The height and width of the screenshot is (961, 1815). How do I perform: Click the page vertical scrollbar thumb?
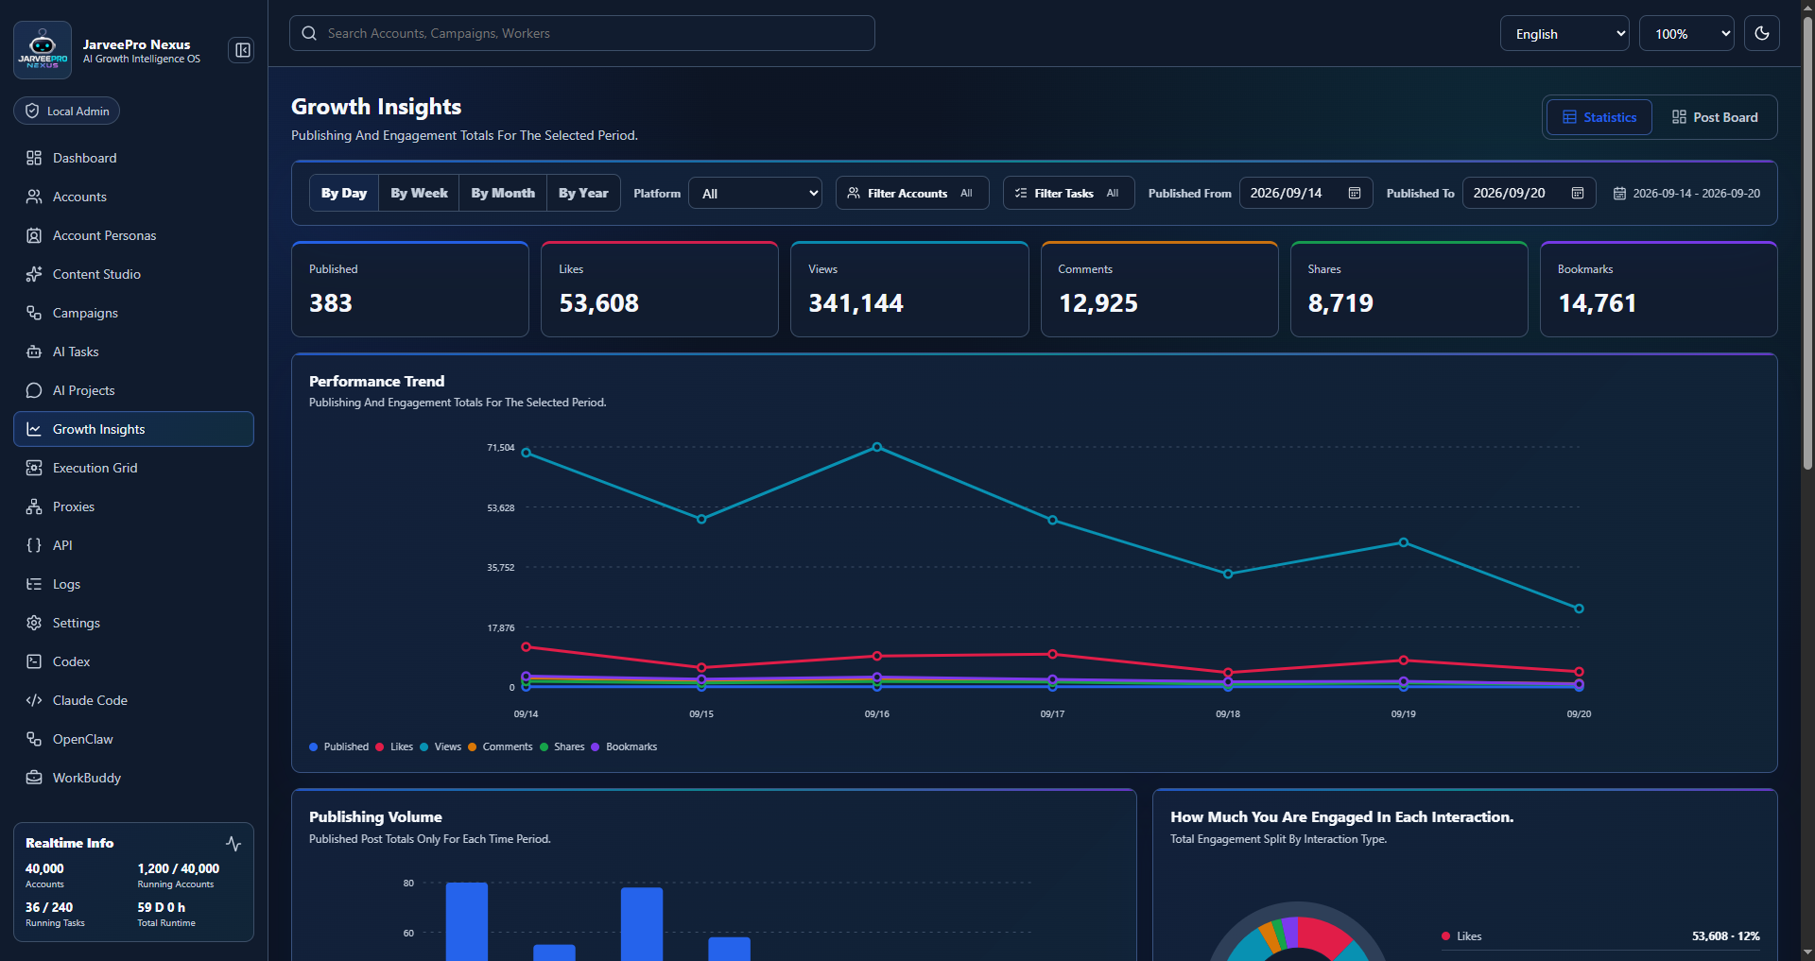(x=1807, y=244)
